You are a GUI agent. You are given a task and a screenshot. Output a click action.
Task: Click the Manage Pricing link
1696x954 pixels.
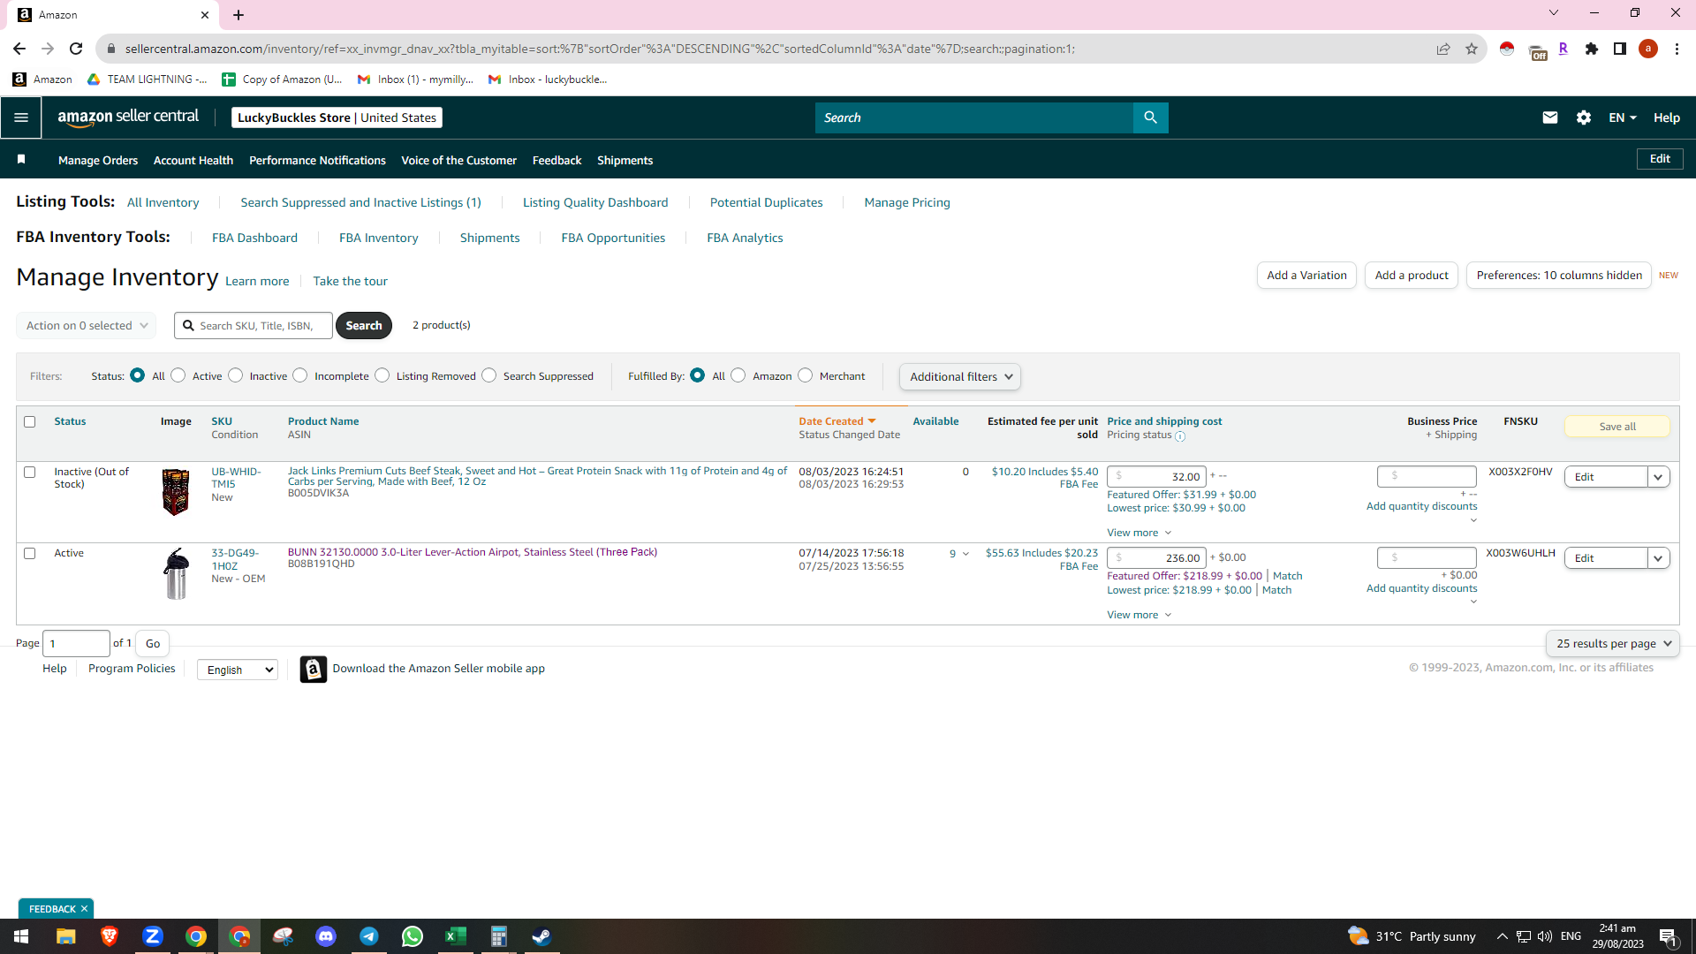click(907, 202)
